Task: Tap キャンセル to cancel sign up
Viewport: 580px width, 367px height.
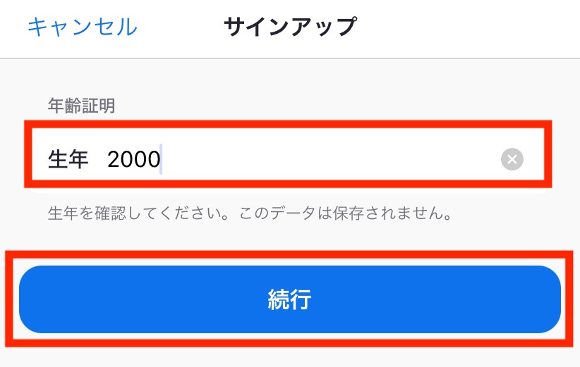Action: pos(83,27)
